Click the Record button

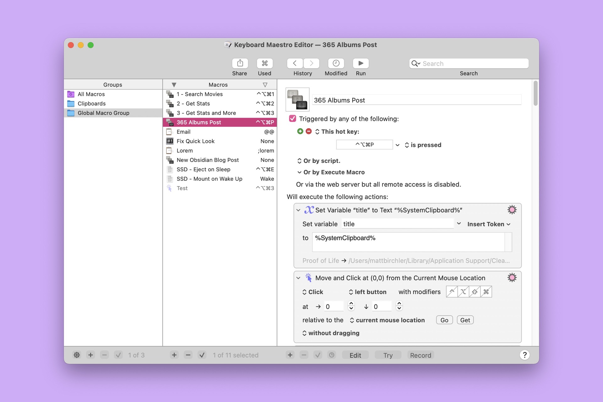[421, 355]
